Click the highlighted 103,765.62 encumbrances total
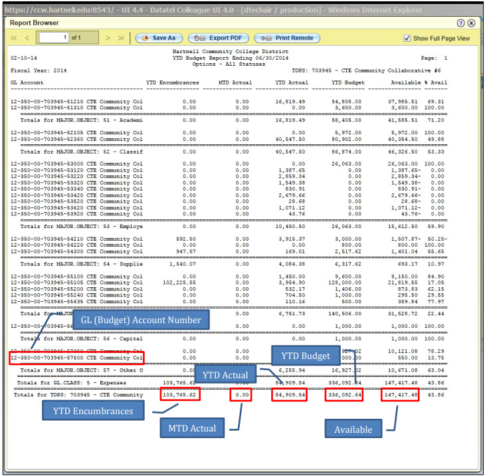This screenshot has height=476, width=485. point(180,395)
